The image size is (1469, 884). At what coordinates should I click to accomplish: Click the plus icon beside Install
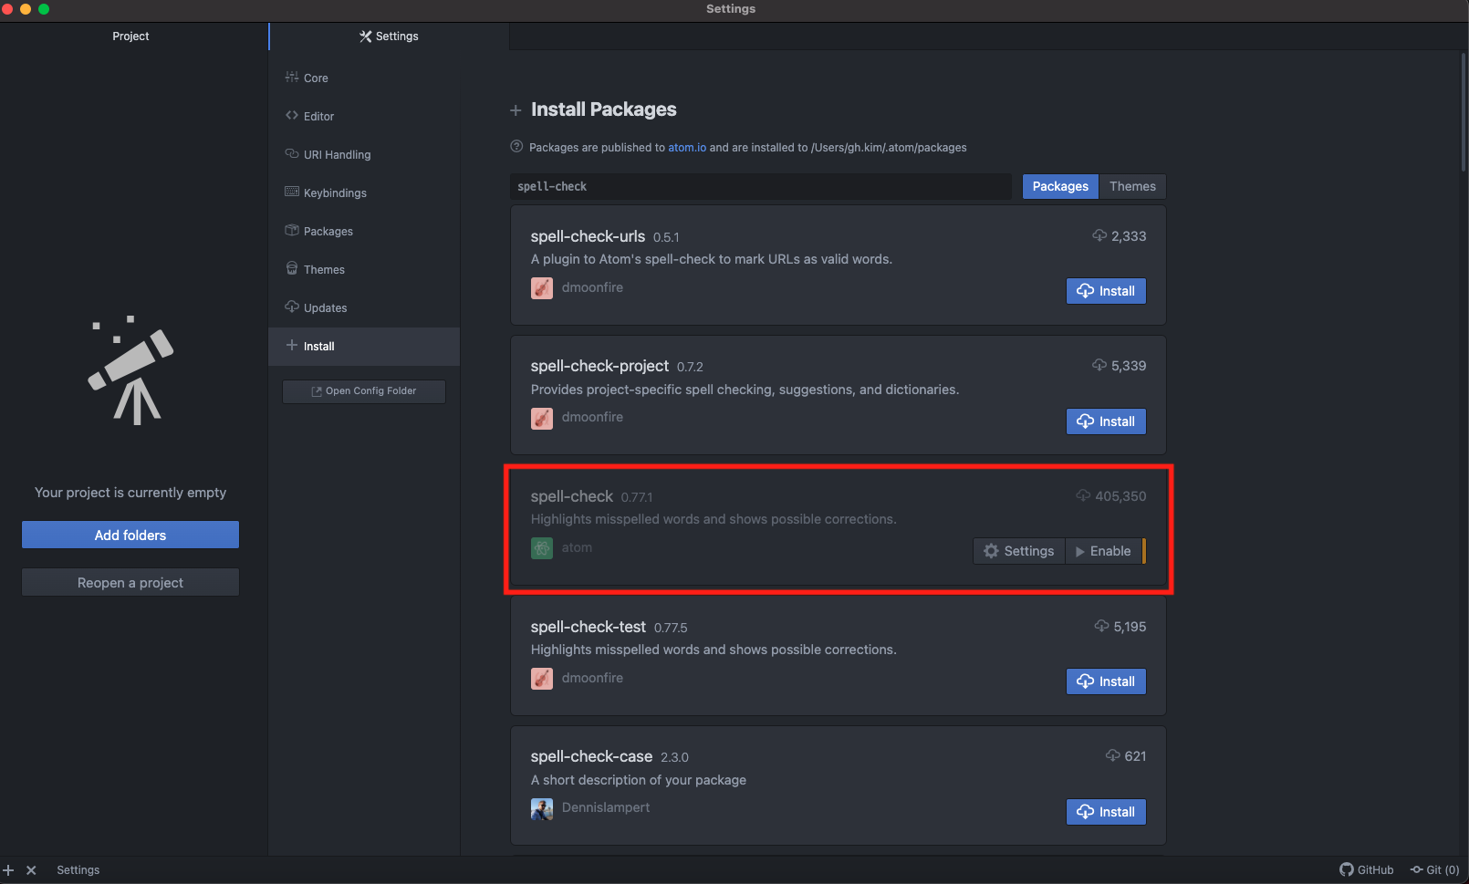point(292,345)
